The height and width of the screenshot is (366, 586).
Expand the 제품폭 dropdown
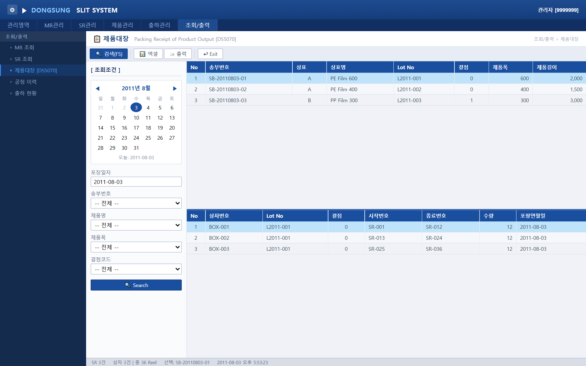[136, 247]
